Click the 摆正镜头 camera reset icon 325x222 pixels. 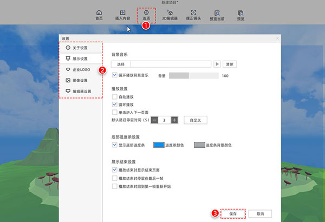tap(193, 15)
